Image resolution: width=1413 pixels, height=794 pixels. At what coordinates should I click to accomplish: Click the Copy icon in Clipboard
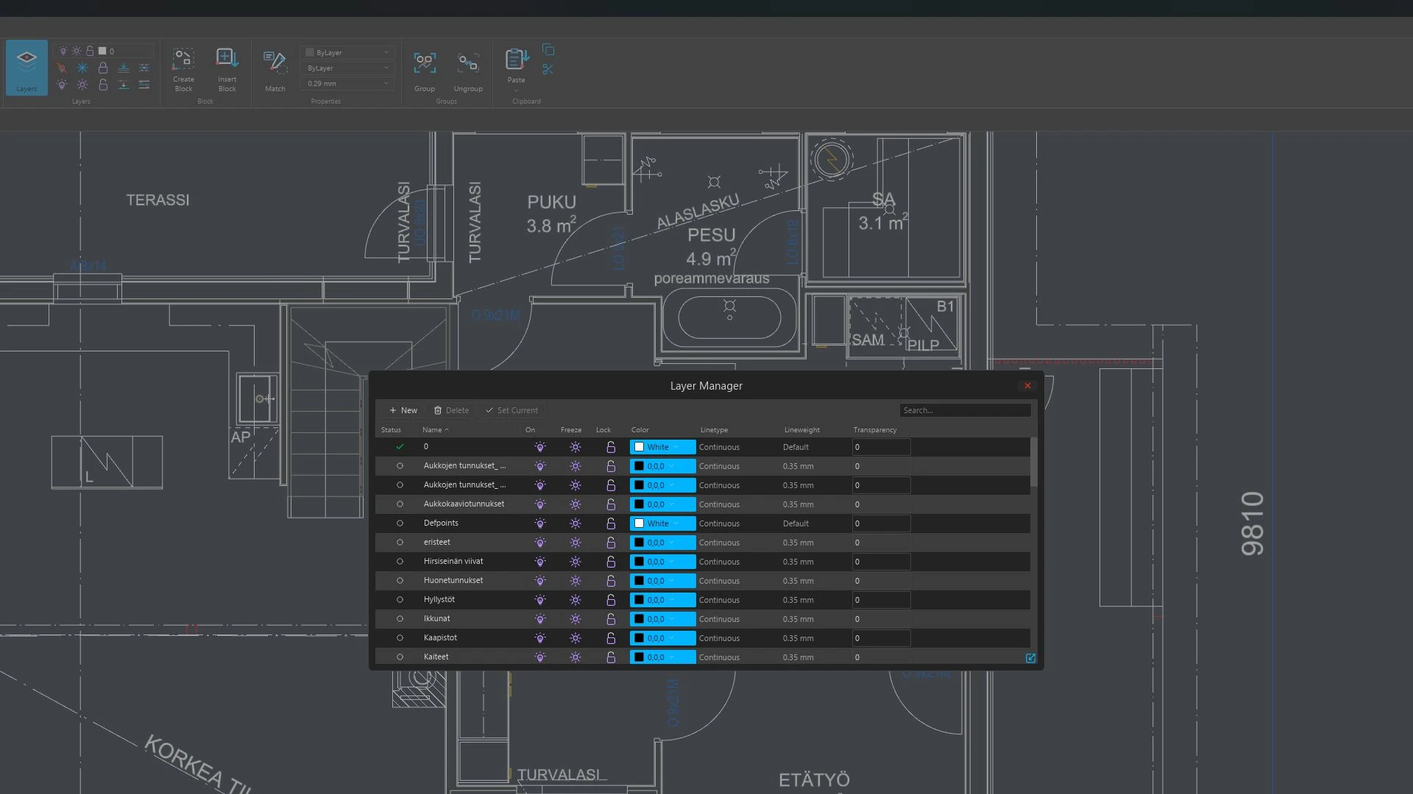(x=548, y=50)
